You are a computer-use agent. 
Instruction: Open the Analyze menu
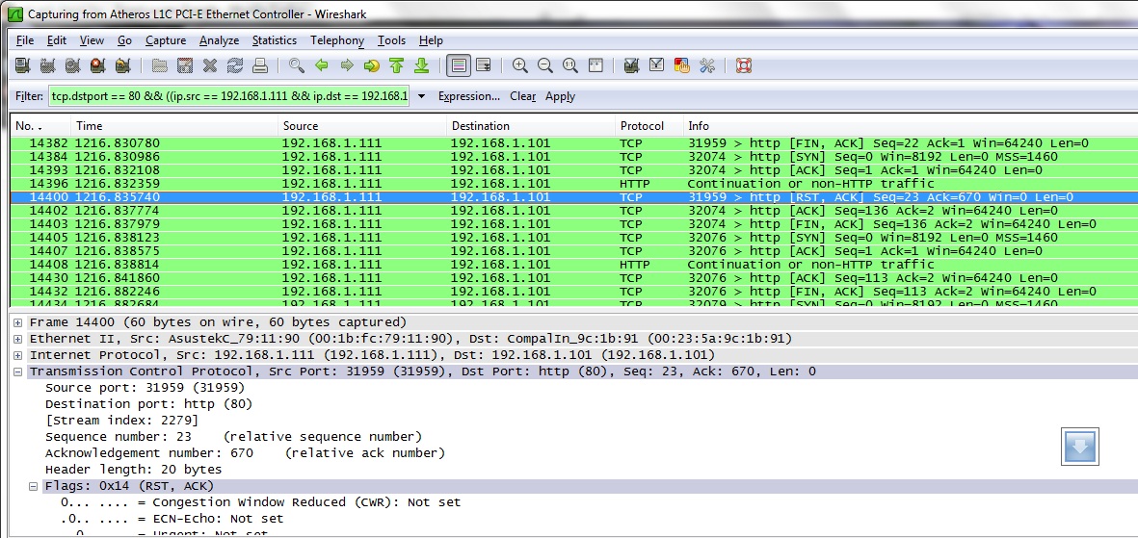click(219, 40)
